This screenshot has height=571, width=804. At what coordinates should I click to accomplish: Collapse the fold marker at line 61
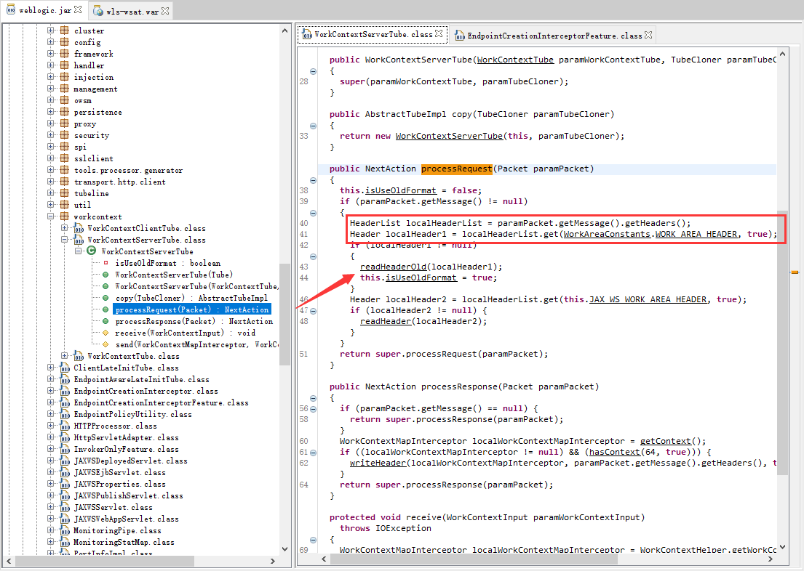point(314,453)
